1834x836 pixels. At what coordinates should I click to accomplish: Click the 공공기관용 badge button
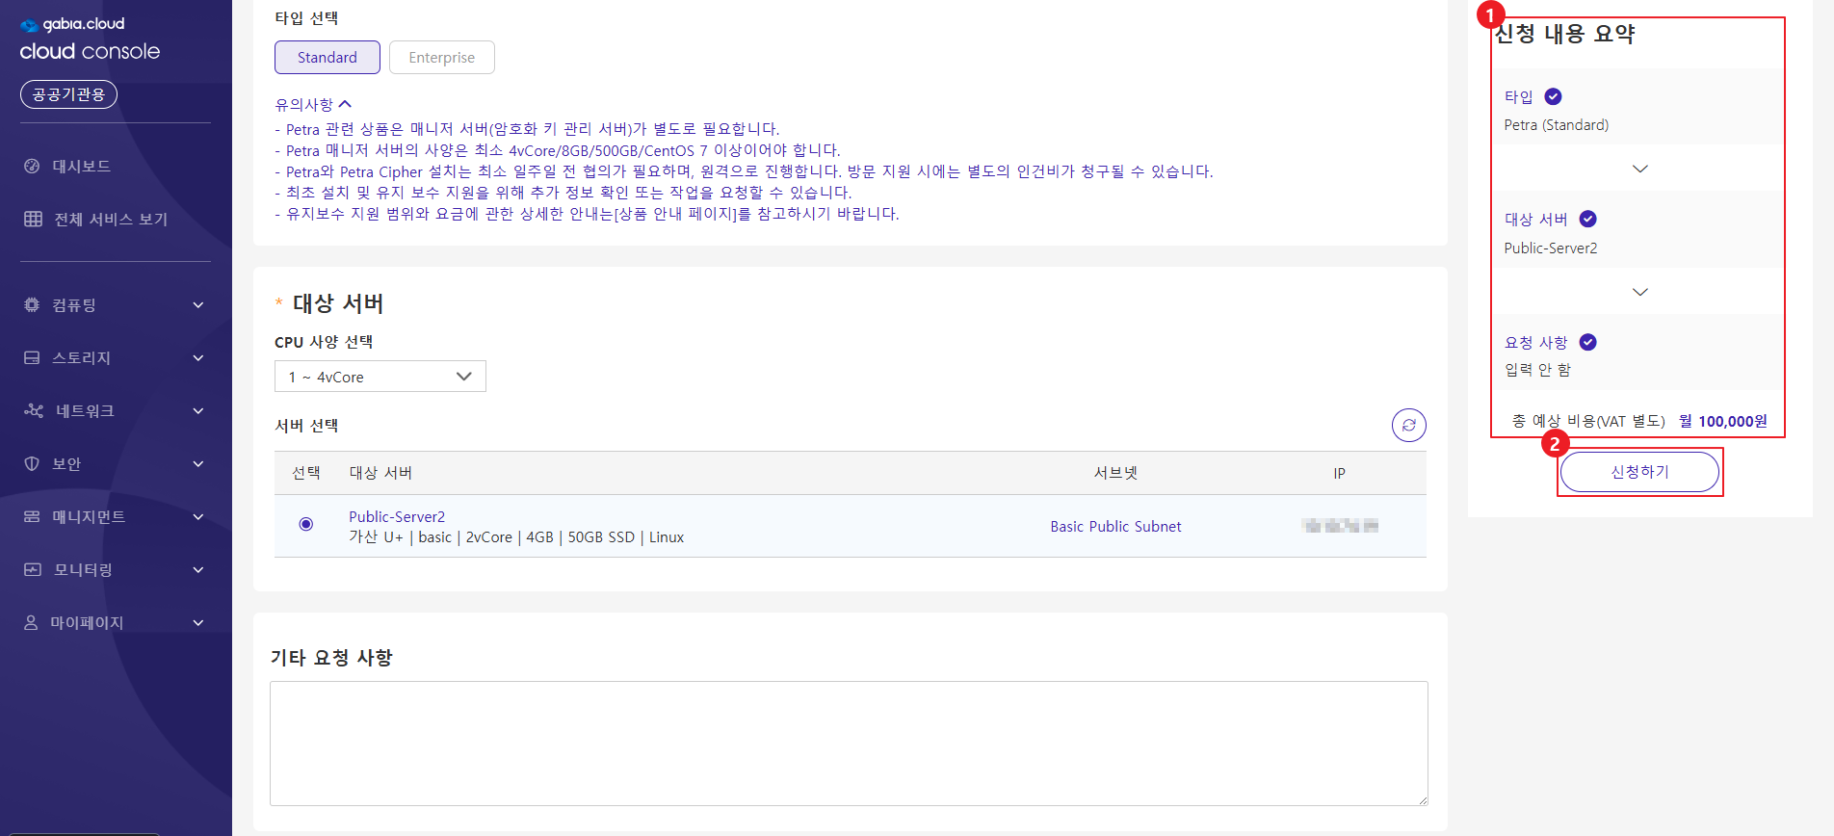pyautogui.click(x=68, y=94)
